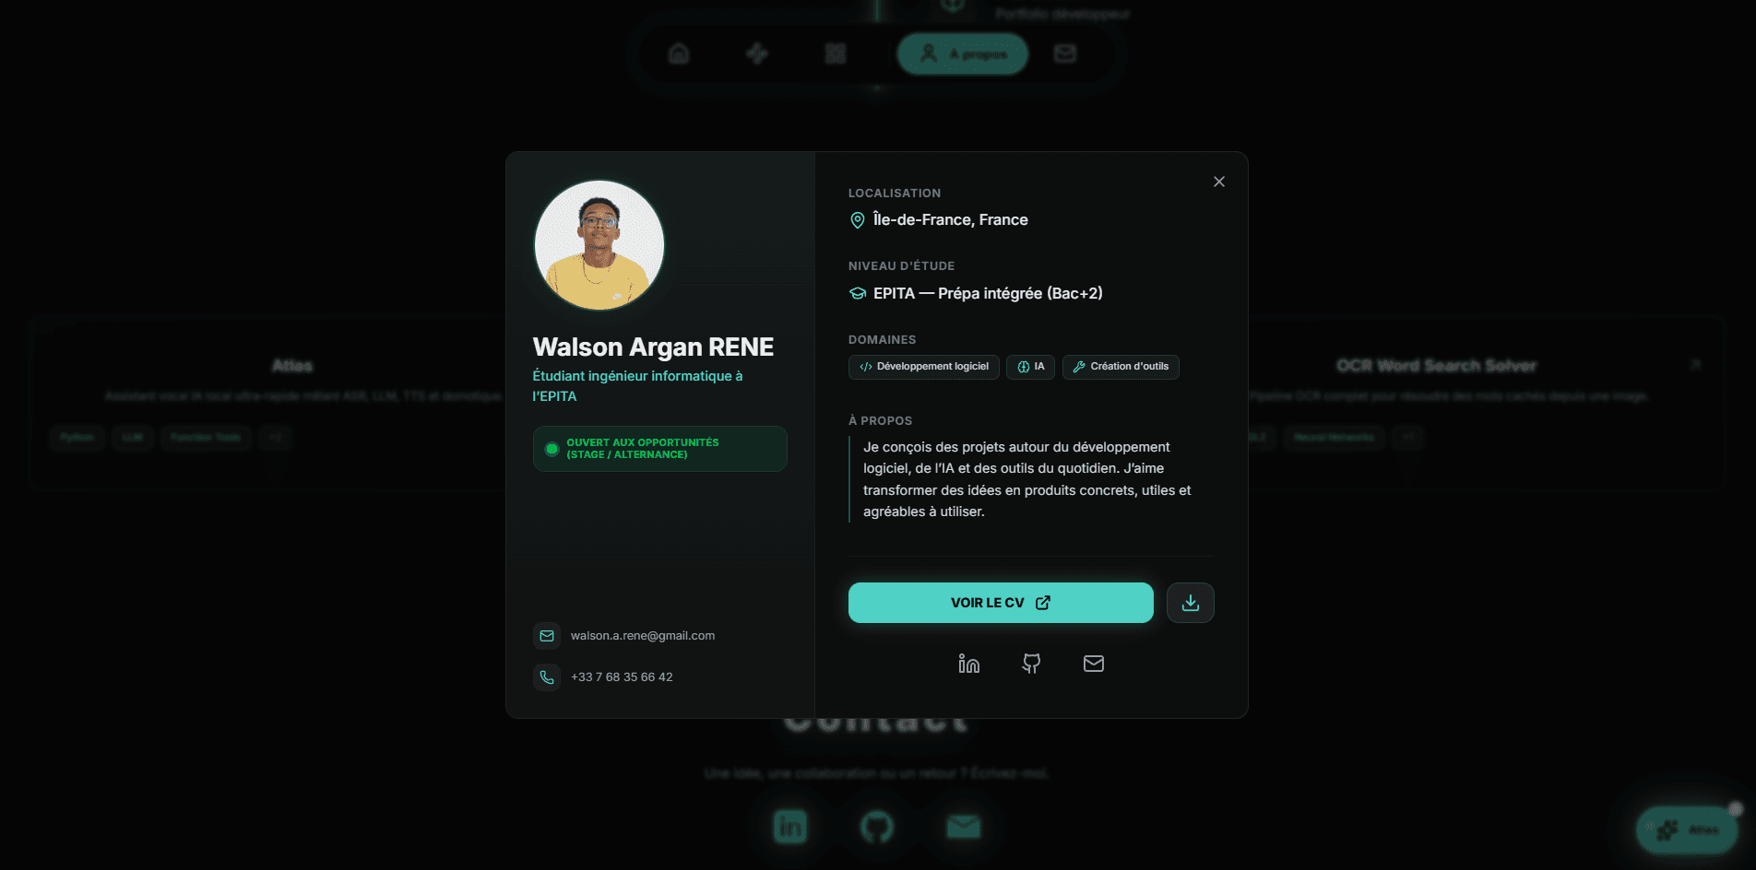The image size is (1756, 870).
Task: Click the +33 7 68 35 66 42 number
Action: coord(622,677)
